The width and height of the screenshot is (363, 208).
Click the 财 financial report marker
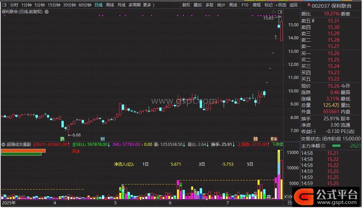103,139
